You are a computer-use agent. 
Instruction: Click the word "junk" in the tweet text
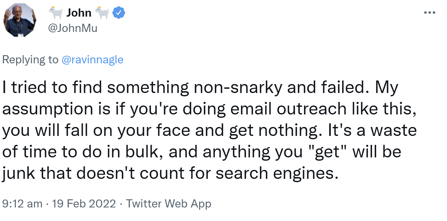(x=18, y=173)
